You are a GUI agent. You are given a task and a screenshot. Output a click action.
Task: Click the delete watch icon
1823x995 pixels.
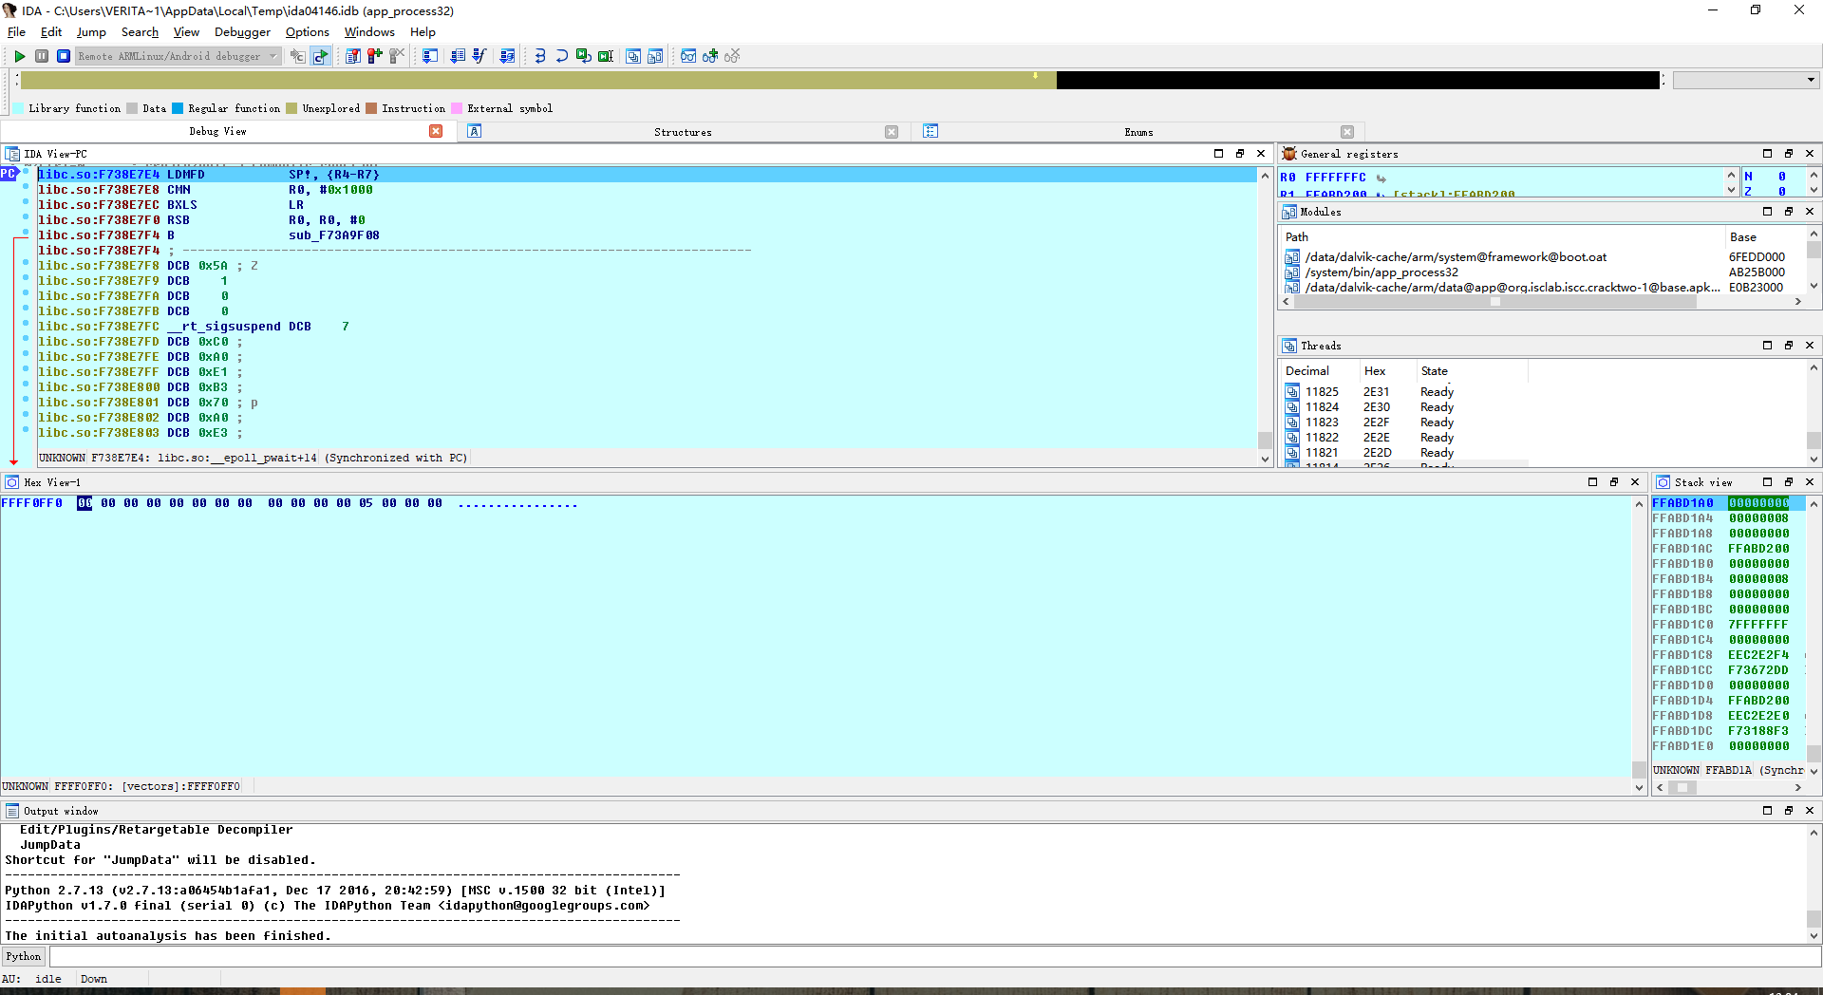732,56
